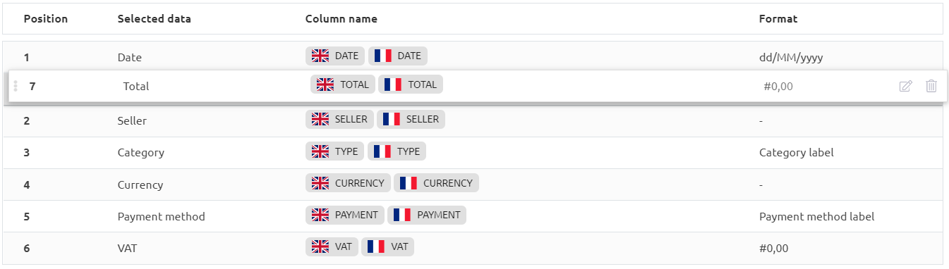Screen dimensions: 949x269
Task: Select the VAT row
Action: coord(473,248)
